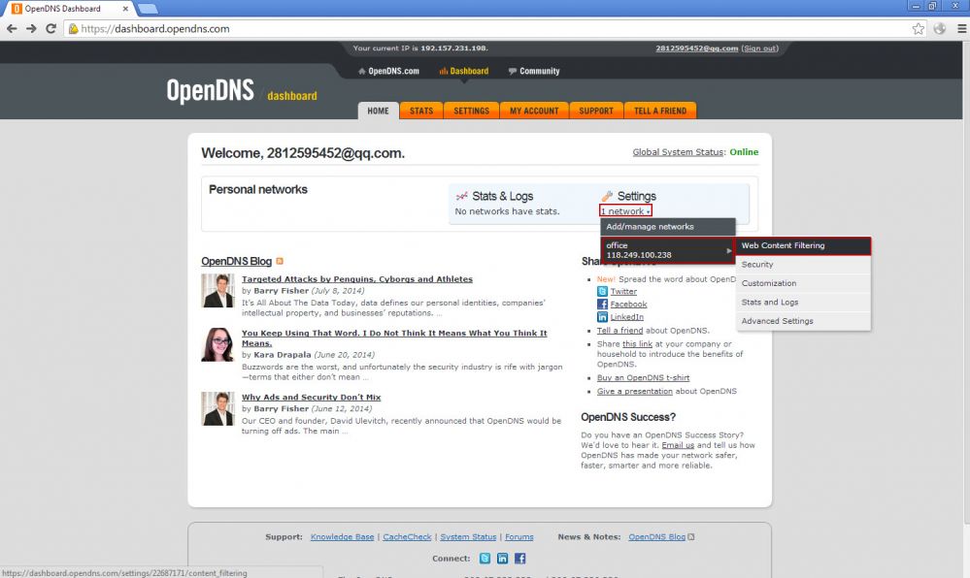Click the globe extension icon in toolbar
Viewport: 970px width, 578px height.
pyautogui.click(x=940, y=28)
